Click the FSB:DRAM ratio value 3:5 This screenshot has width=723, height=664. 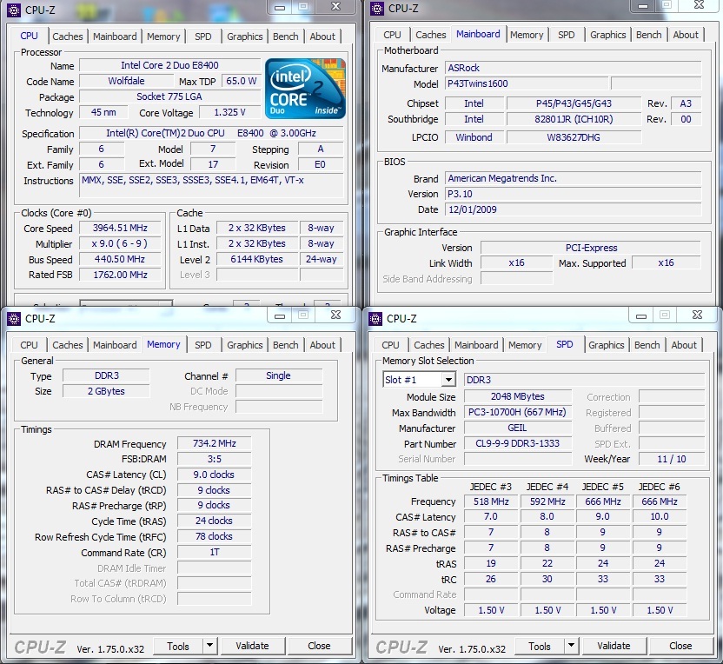(215, 459)
